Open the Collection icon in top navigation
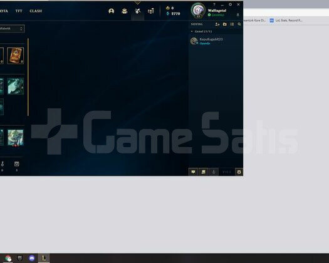The image size is (329, 263). point(125,11)
